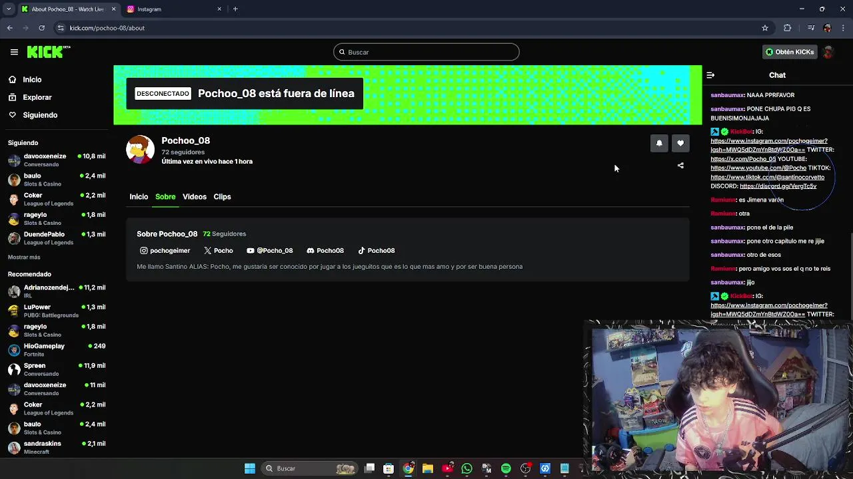
Task: Go to Inicio in the sidebar
Action: (32, 80)
